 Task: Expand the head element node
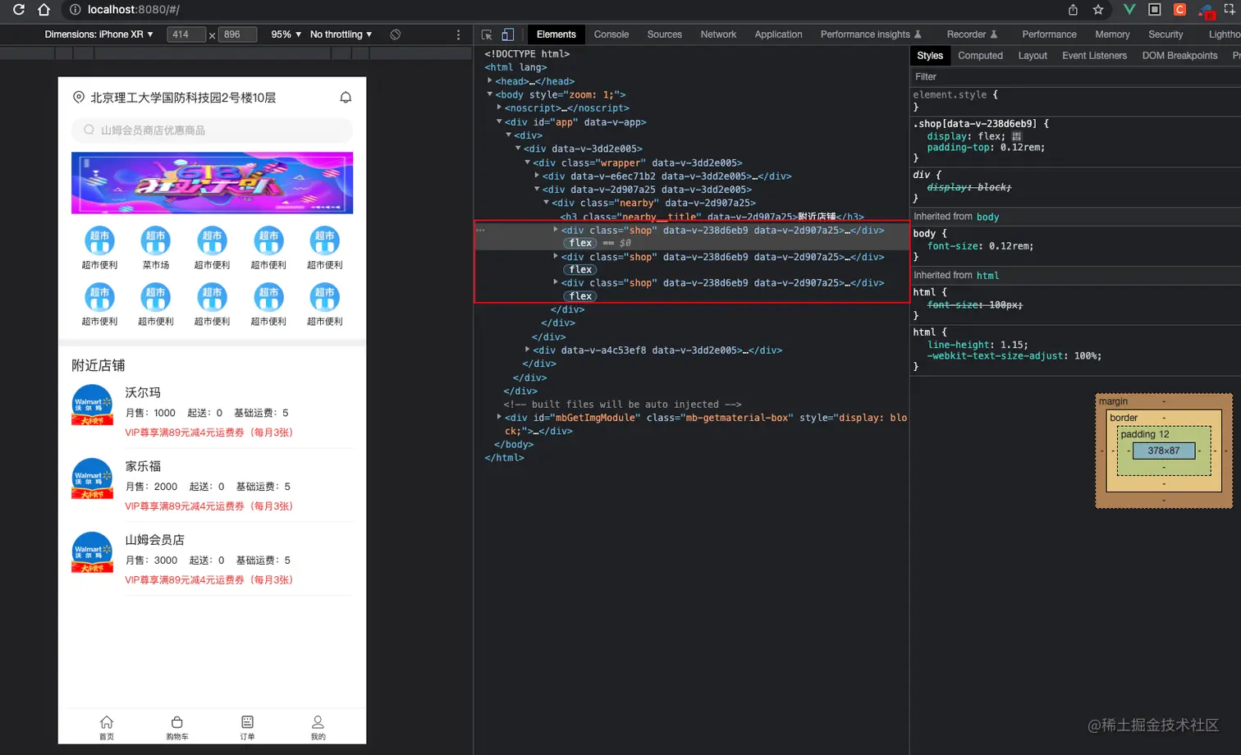(x=490, y=80)
